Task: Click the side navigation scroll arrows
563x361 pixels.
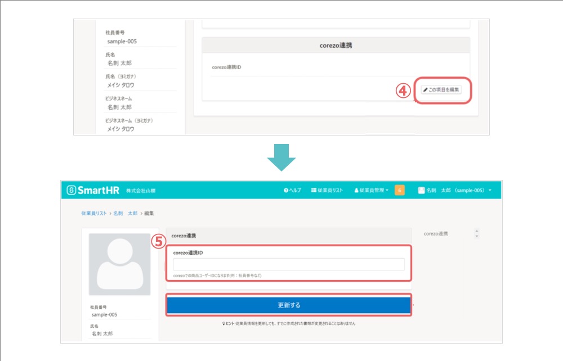Action: (x=477, y=233)
